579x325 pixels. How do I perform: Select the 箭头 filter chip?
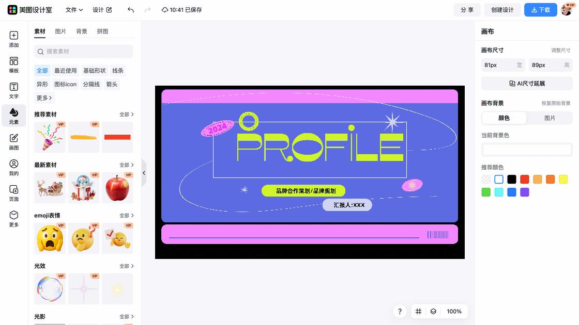[x=112, y=84]
